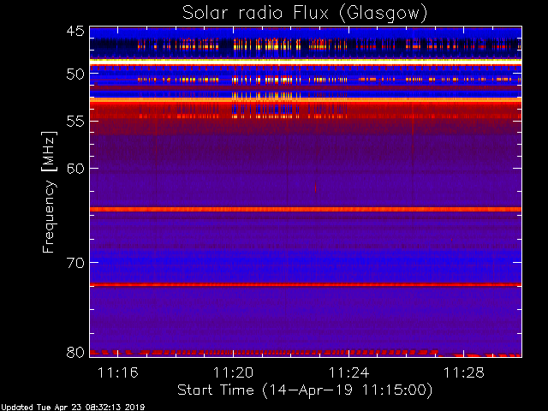Click the 11:20 time axis label
Viewport: 548px width, 411px height.
pos(233,373)
